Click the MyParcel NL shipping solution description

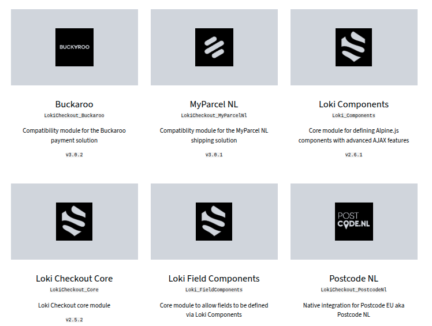tap(214, 136)
